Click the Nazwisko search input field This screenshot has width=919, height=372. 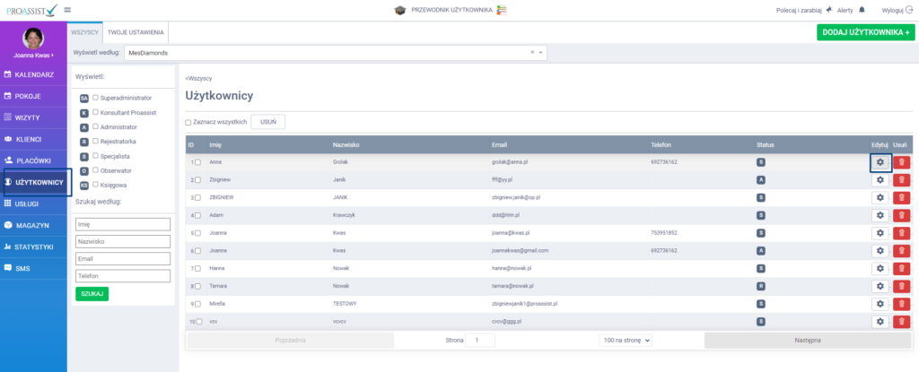(x=123, y=241)
